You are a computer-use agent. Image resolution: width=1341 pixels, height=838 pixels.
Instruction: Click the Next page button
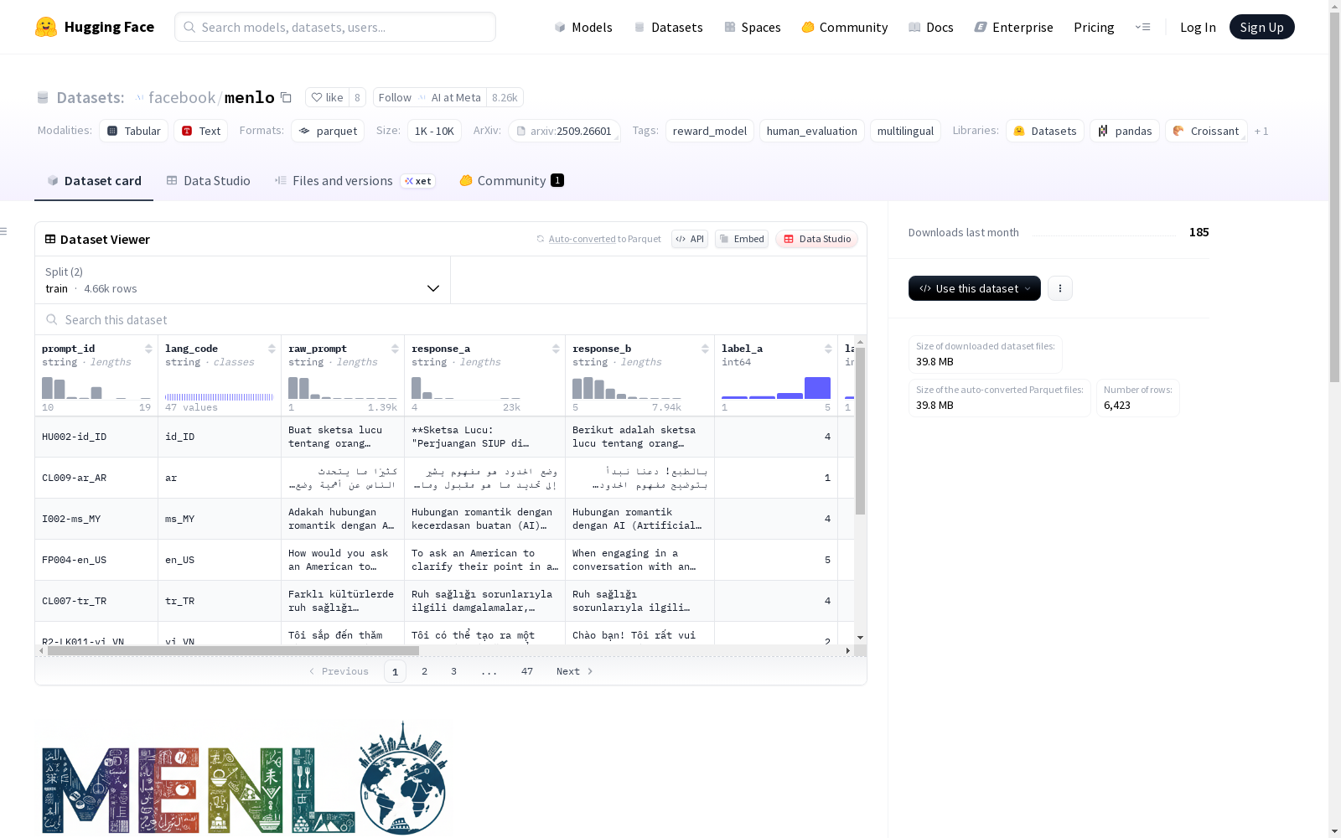[x=575, y=671]
